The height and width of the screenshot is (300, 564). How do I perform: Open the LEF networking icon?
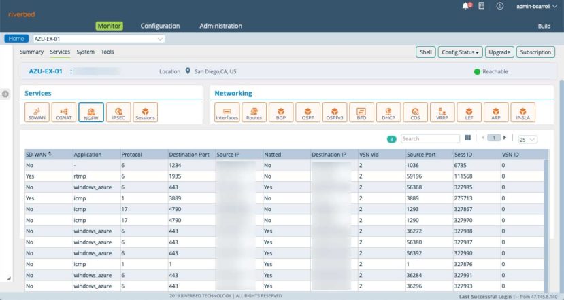point(469,112)
